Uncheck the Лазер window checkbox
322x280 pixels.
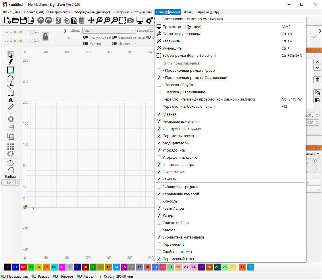[x=159, y=216]
